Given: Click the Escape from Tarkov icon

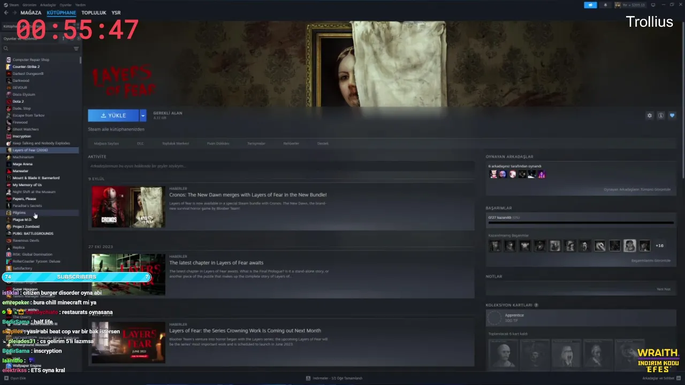Looking at the screenshot, I should click(x=8, y=115).
